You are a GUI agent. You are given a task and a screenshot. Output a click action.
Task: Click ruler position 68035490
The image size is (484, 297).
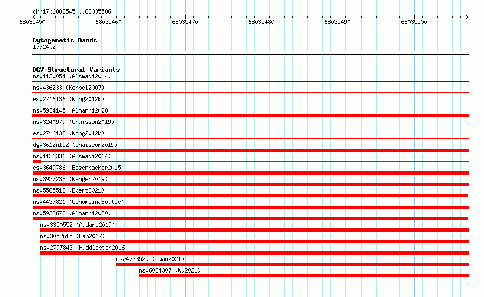point(337,22)
